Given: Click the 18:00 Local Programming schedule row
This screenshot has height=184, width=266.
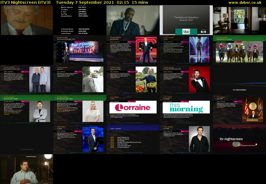Looking at the screenshot, I should pos(120,137).
